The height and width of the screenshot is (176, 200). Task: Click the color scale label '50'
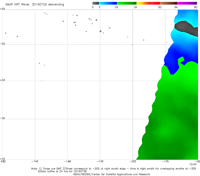(x=160, y=7)
